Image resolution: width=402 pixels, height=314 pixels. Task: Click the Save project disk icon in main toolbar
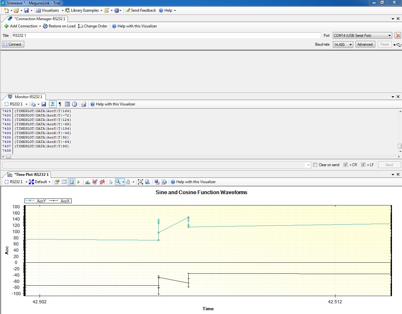26,10
